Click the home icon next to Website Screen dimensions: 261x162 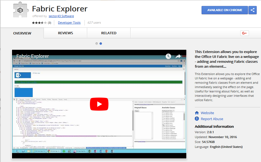[x=197, y=113]
